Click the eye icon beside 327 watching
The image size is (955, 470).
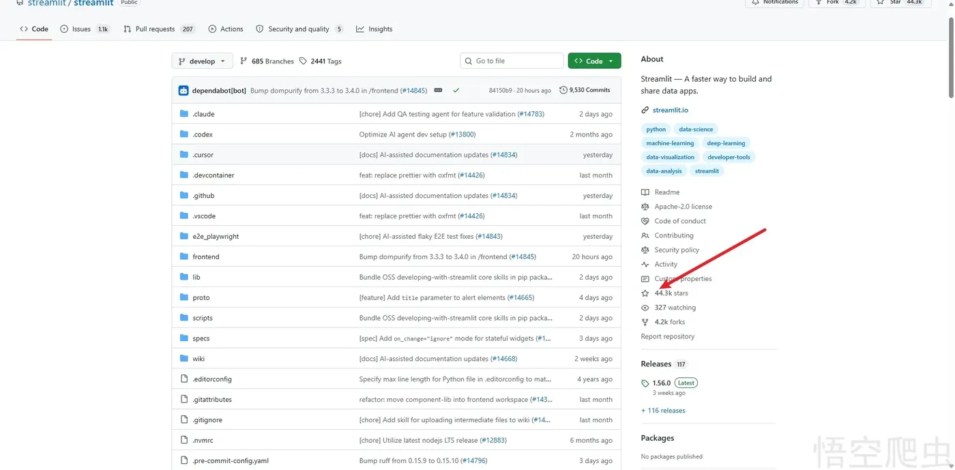(x=645, y=308)
